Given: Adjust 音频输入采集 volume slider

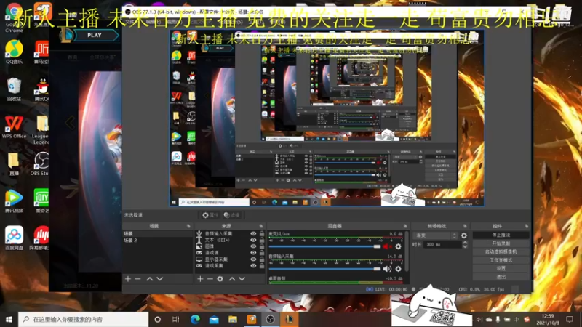Looking at the screenshot, I should pos(324,269).
